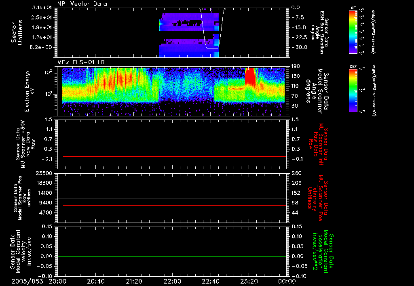
Task: Click the '21:20' time axis label
Action: tap(133, 282)
